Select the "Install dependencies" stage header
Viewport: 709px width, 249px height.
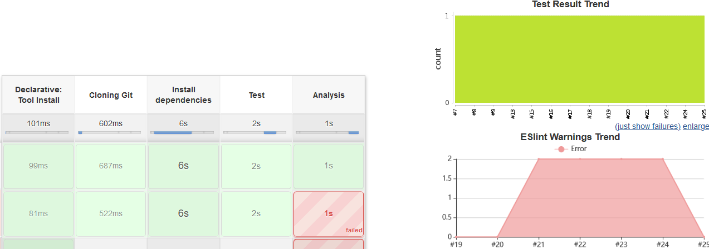[x=183, y=95]
